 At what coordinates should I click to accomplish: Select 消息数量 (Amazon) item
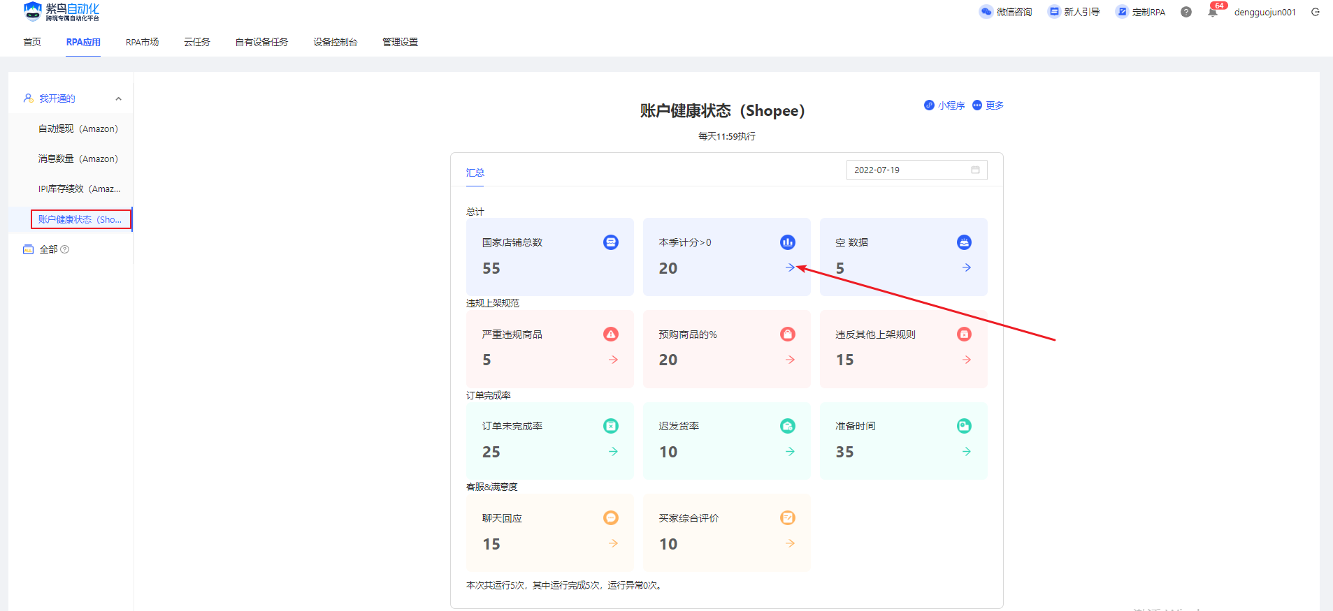coord(78,159)
